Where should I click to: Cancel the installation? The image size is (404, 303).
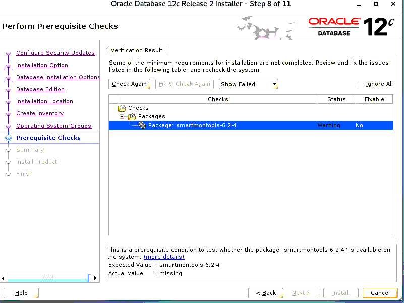[380, 293]
